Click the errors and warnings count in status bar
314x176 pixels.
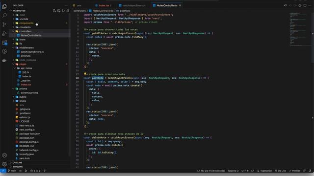35,171
